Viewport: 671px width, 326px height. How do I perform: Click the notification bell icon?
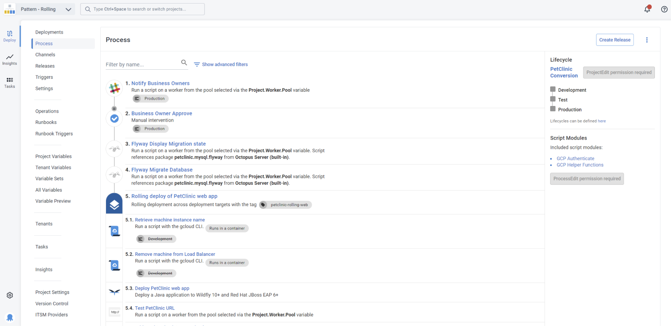pyautogui.click(x=647, y=8)
